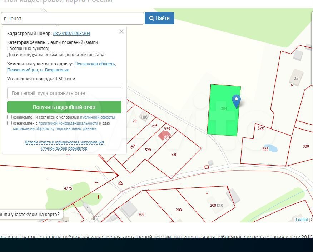Image resolution: width=313 pixels, height=252 pixels.
Task: Open cadastral number 58:24:0070203:304 link
Action: 71,34
